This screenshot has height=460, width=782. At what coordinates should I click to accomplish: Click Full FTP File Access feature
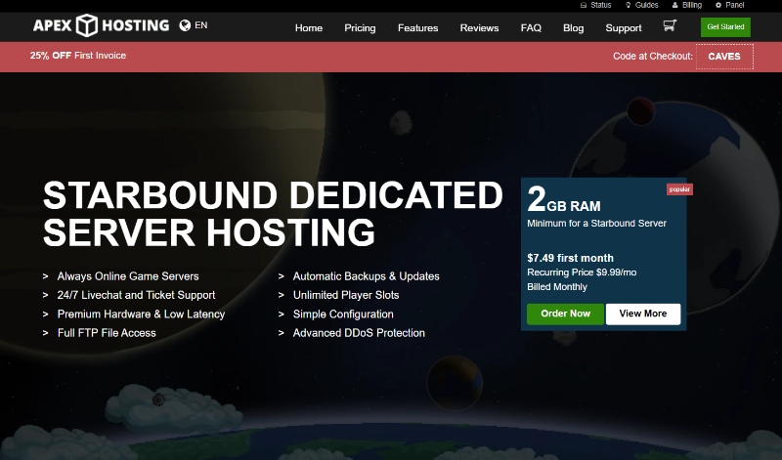coord(107,333)
